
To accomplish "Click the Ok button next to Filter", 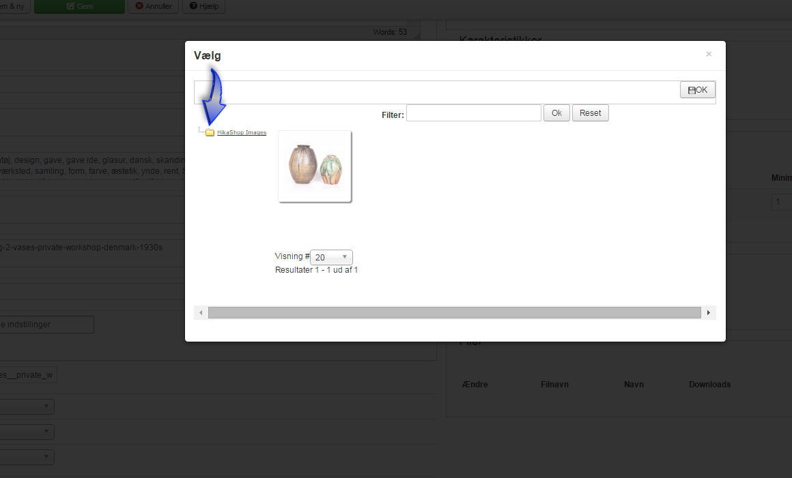I will [556, 113].
